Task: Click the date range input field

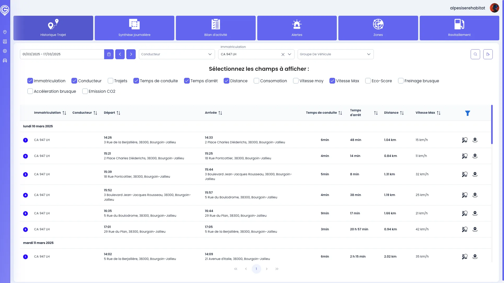Action: [x=62, y=54]
